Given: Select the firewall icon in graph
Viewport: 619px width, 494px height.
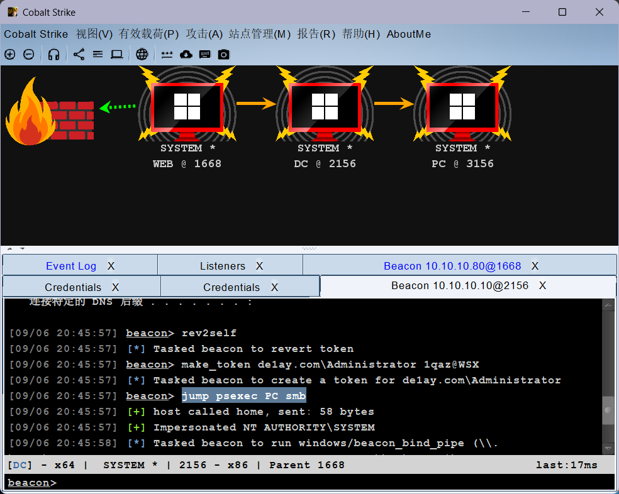Looking at the screenshot, I should tap(49, 111).
